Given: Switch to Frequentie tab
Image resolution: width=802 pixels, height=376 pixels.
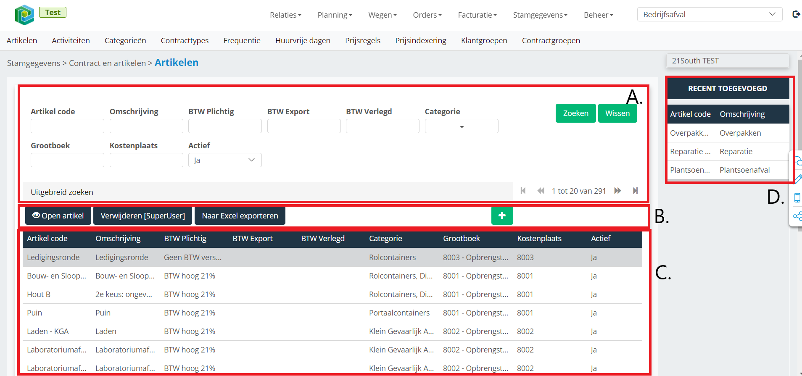Looking at the screenshot, I should tap(242, 41).
